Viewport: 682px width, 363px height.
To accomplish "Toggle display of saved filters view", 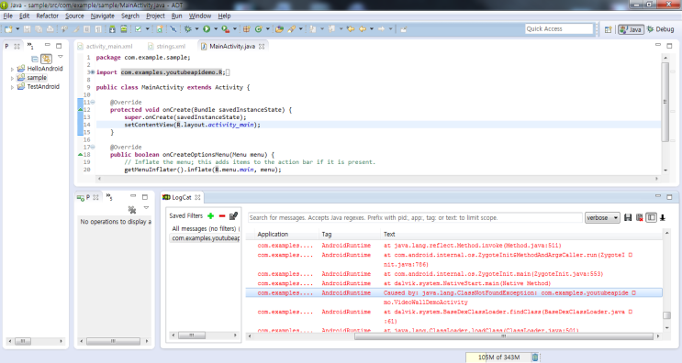I will pyautogui.click(x=651, y=217).
